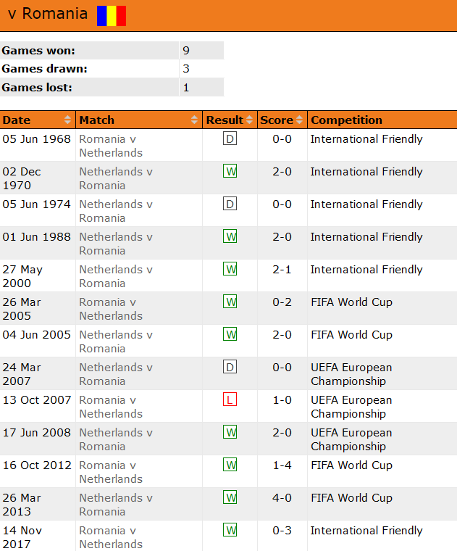Sort by Result using the column arrows

250,120
